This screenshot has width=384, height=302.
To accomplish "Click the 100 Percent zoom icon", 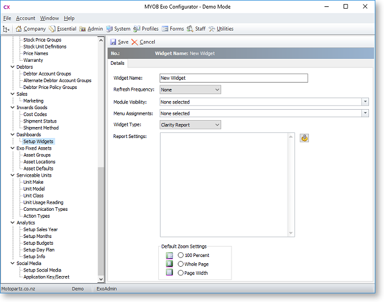I will click(x=169, y=255).
